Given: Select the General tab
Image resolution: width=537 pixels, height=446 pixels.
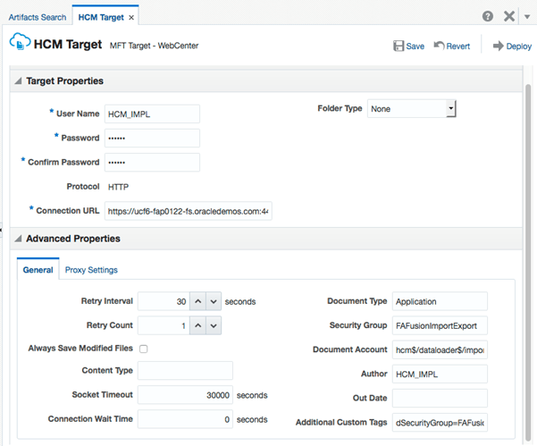Looking at the screenshot, I should [38, 270].
